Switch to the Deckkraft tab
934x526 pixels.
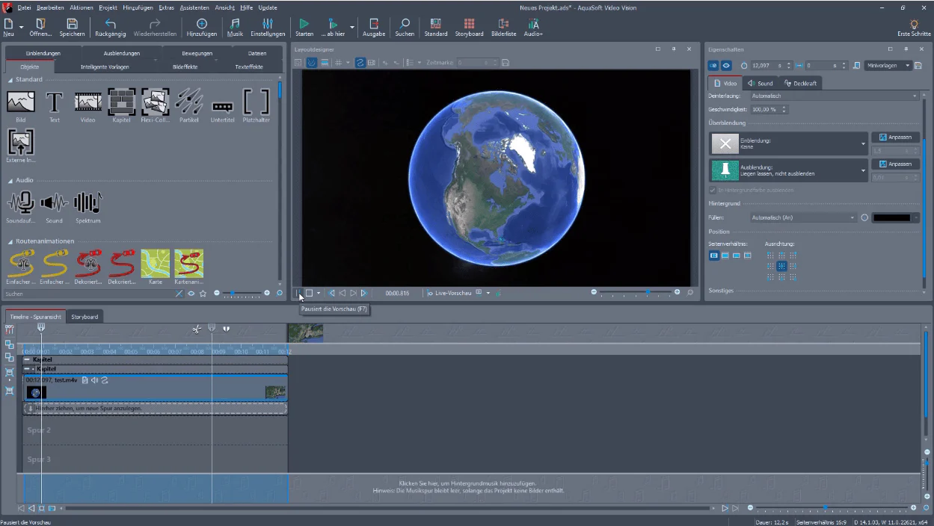(x=800, y=83)
